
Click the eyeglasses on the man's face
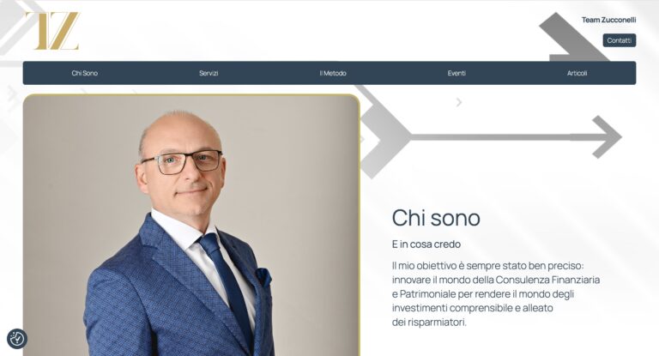point(182,162)
